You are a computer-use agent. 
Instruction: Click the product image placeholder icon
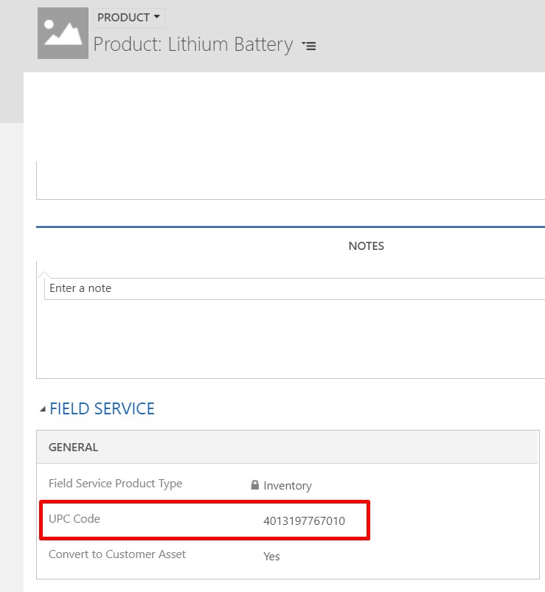pos(63,33)
